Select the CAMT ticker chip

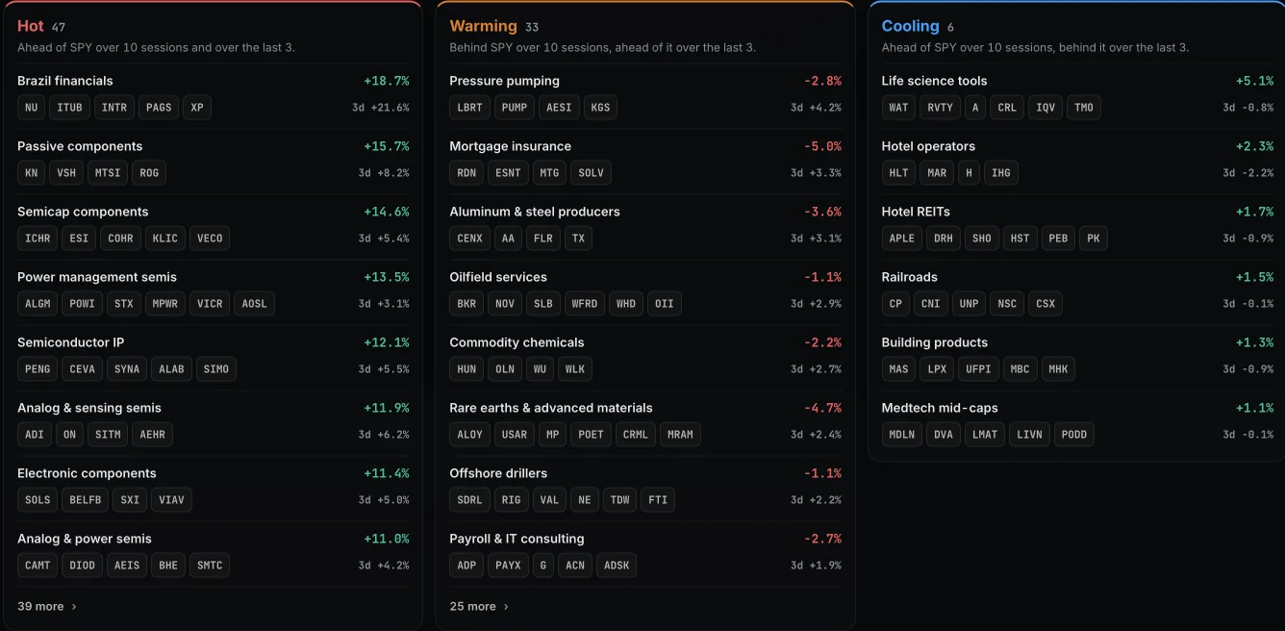(x=38, y=566)
